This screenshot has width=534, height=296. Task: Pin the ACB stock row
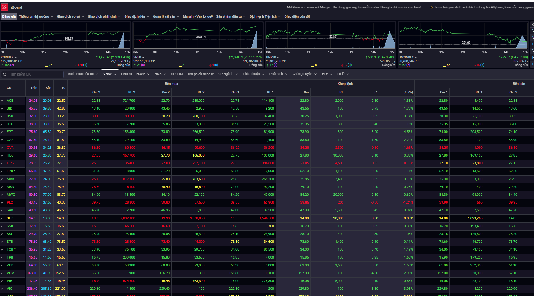click(x=2, y=101)
